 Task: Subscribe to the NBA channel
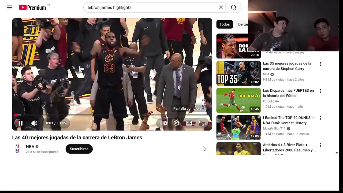click(79, 149)
